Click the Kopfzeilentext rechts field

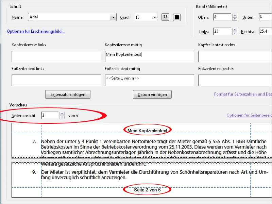point(235,56)
